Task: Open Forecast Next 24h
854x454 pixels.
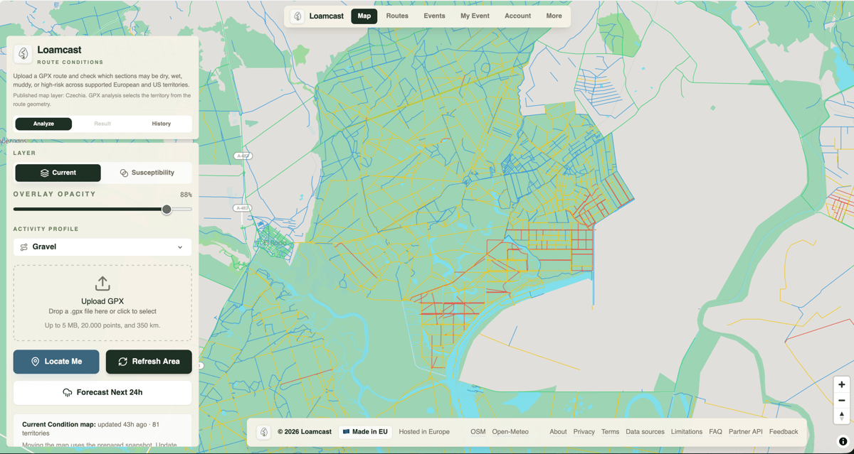Action: click(102, 392)
